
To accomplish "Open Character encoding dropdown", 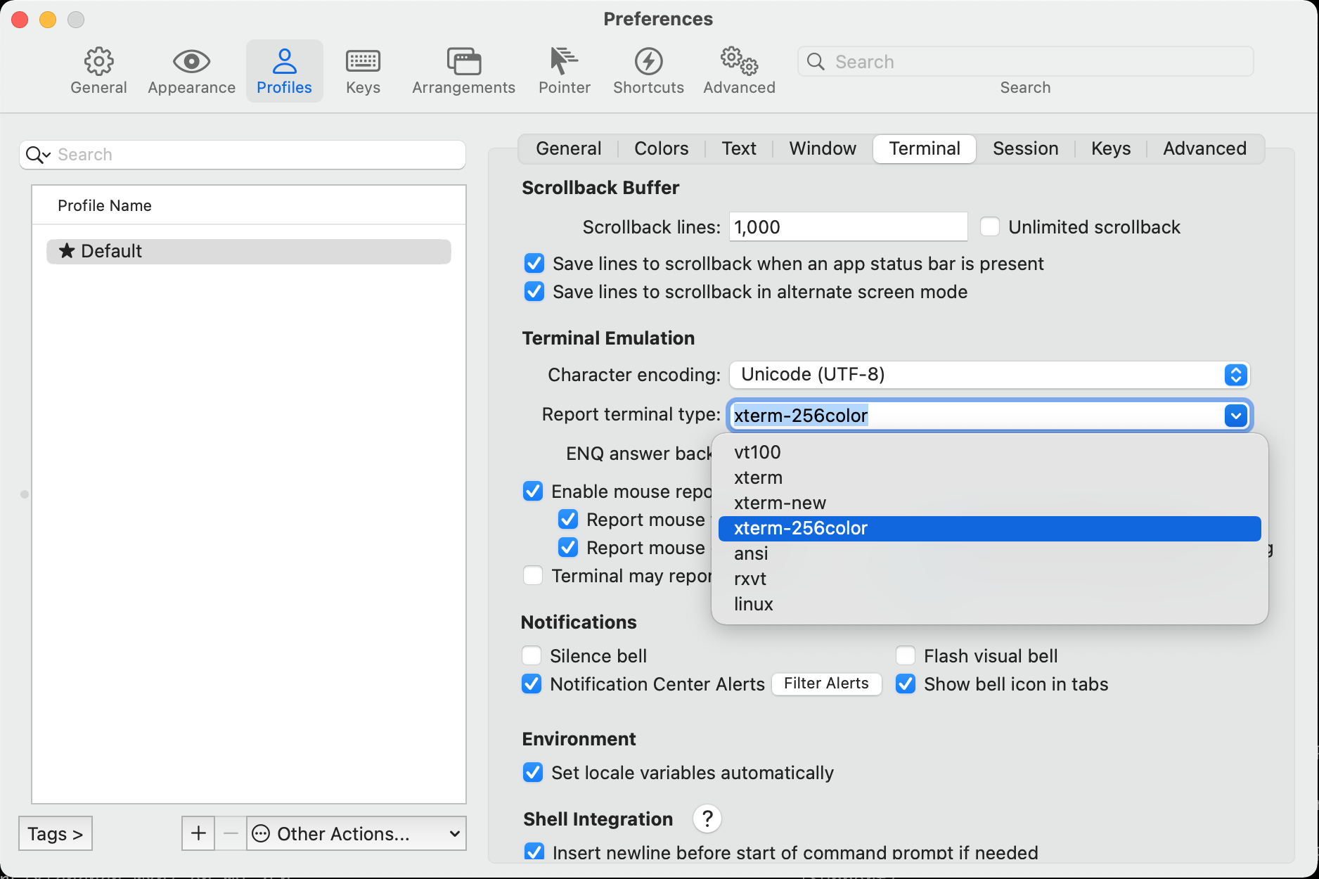I will coord(990,374).
